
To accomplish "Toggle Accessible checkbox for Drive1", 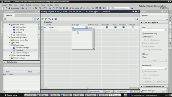I will coord(107,27).
